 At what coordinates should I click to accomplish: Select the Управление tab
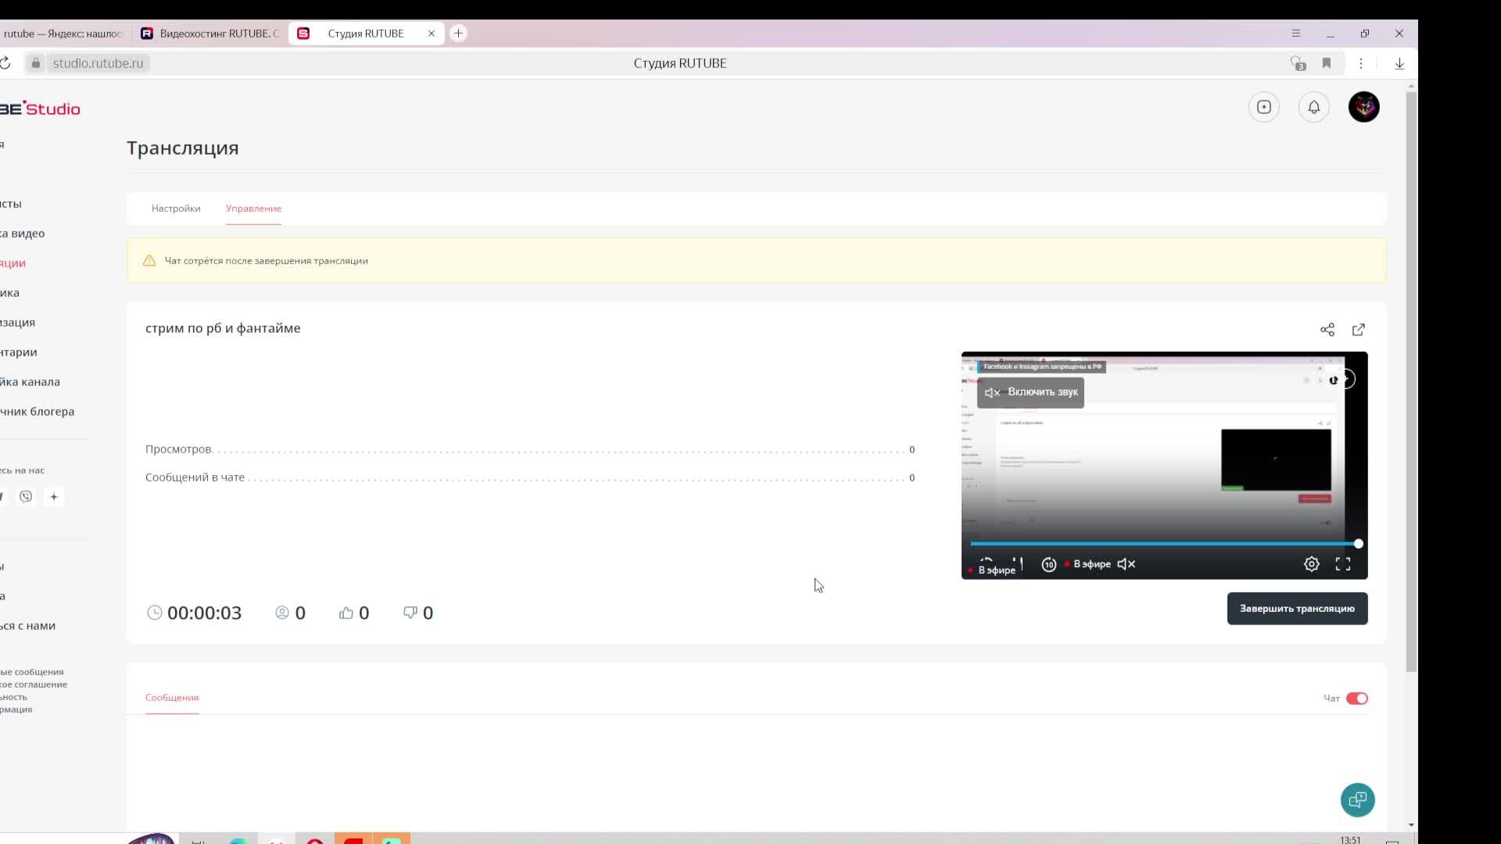coord(253,209)
